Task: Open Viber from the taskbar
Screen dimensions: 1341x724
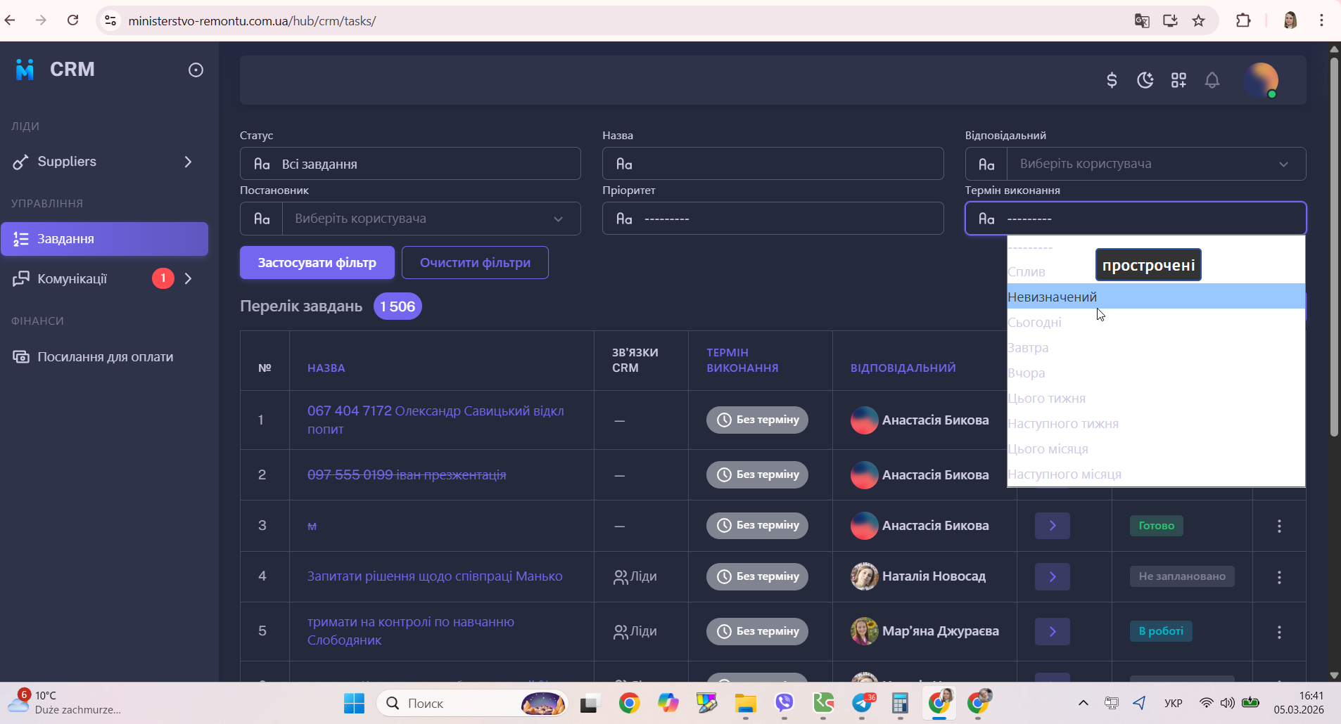Action: [x=784, y=703]
